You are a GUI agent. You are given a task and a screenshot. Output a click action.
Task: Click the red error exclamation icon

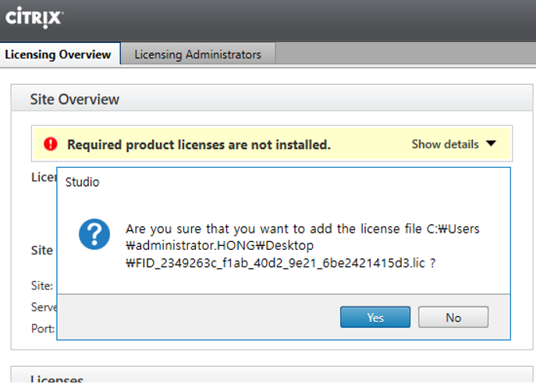51,144
